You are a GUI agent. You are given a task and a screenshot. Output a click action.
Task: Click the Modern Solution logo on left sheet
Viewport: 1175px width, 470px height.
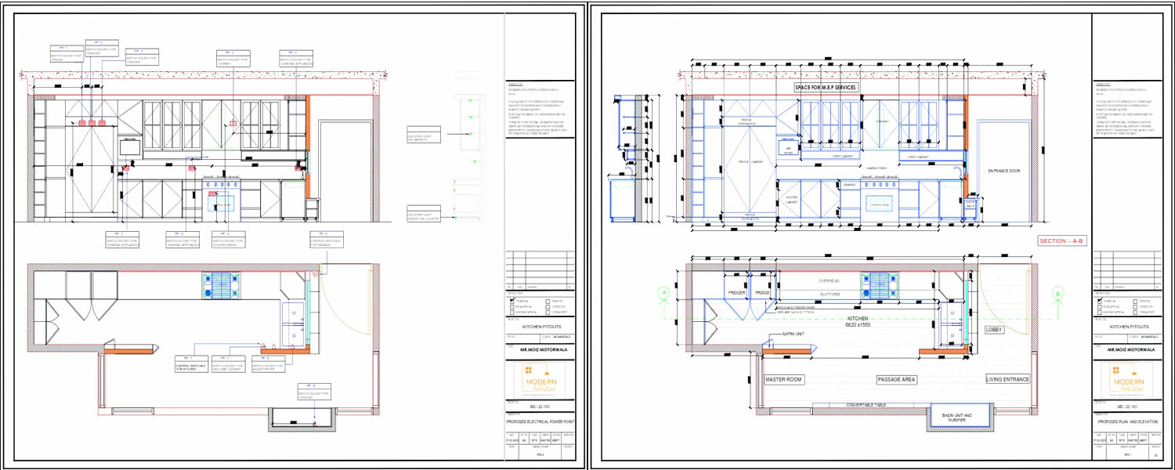(x=540, y=381)
